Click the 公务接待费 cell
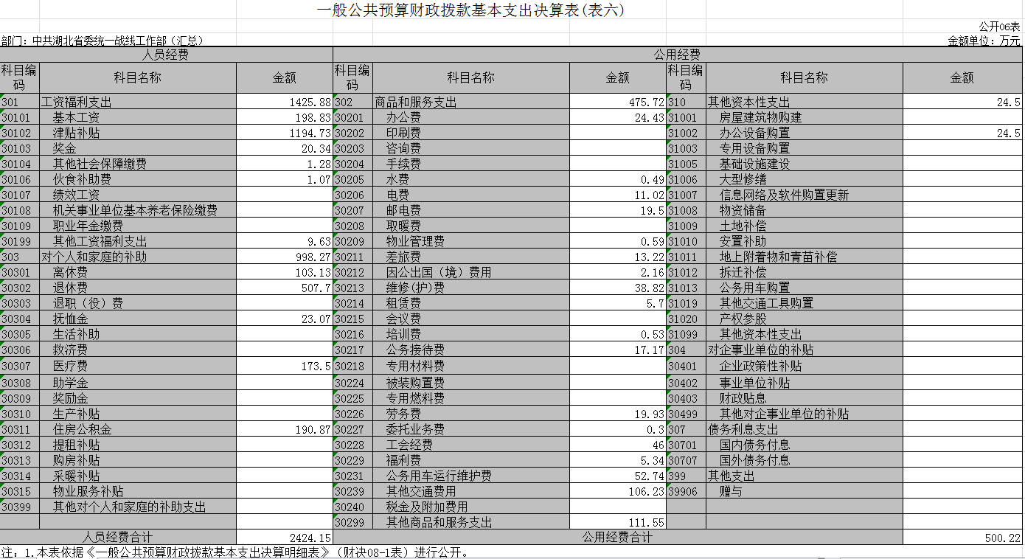The height and width of the screenshot is (559, 1025). coord(471,350)
